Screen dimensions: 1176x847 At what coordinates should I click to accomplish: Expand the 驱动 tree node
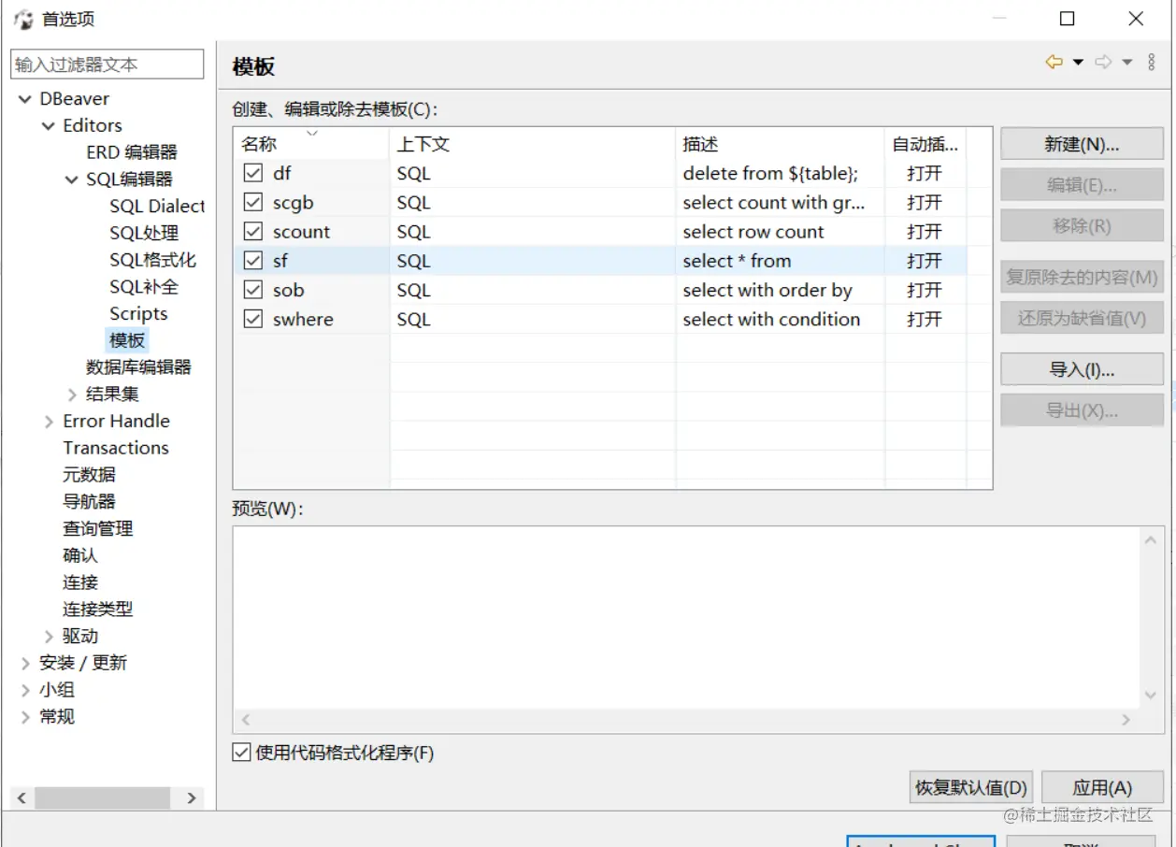coord(49,637)
